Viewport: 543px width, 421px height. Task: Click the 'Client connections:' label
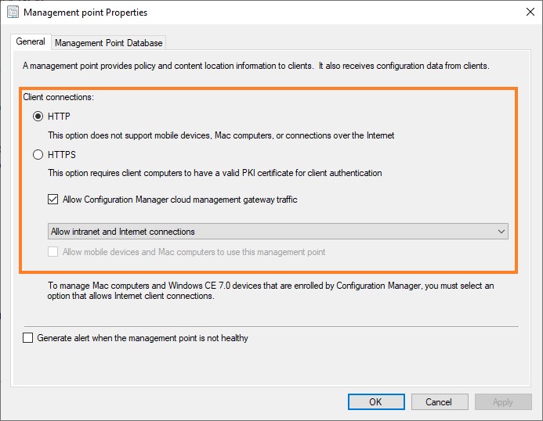pos(58,97)
